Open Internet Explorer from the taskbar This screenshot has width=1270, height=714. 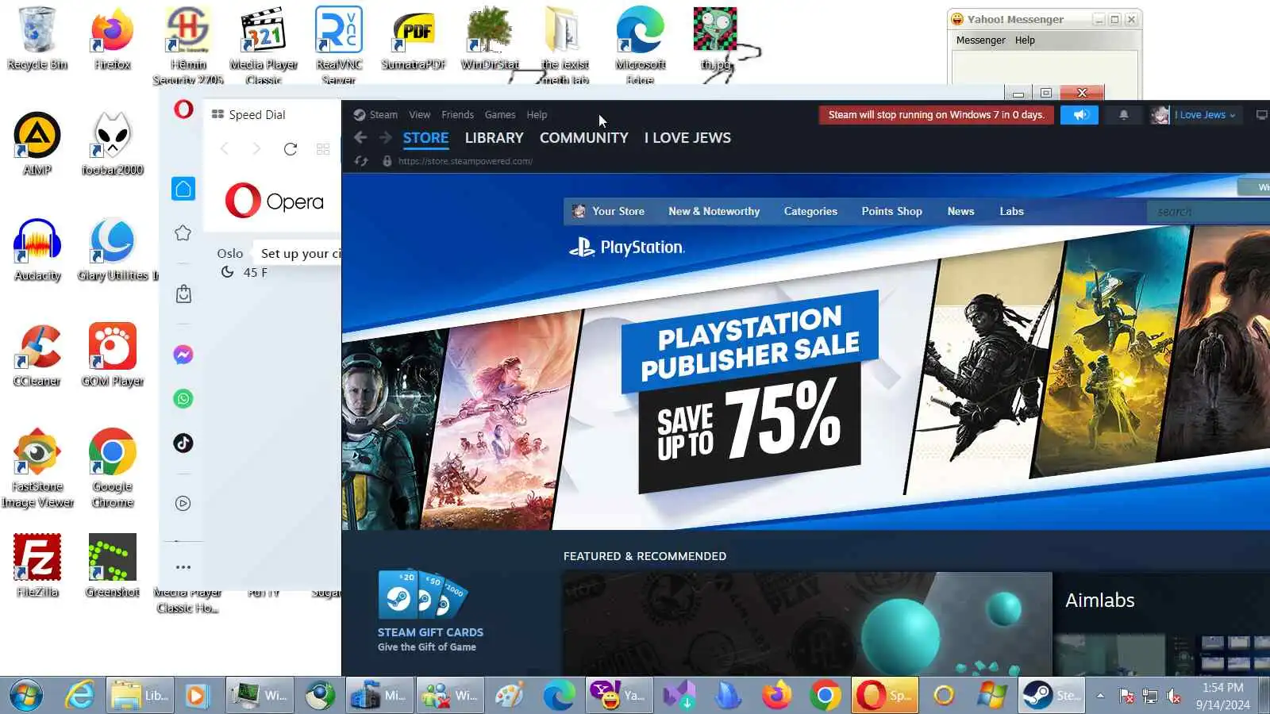click(x=79, y=696)
